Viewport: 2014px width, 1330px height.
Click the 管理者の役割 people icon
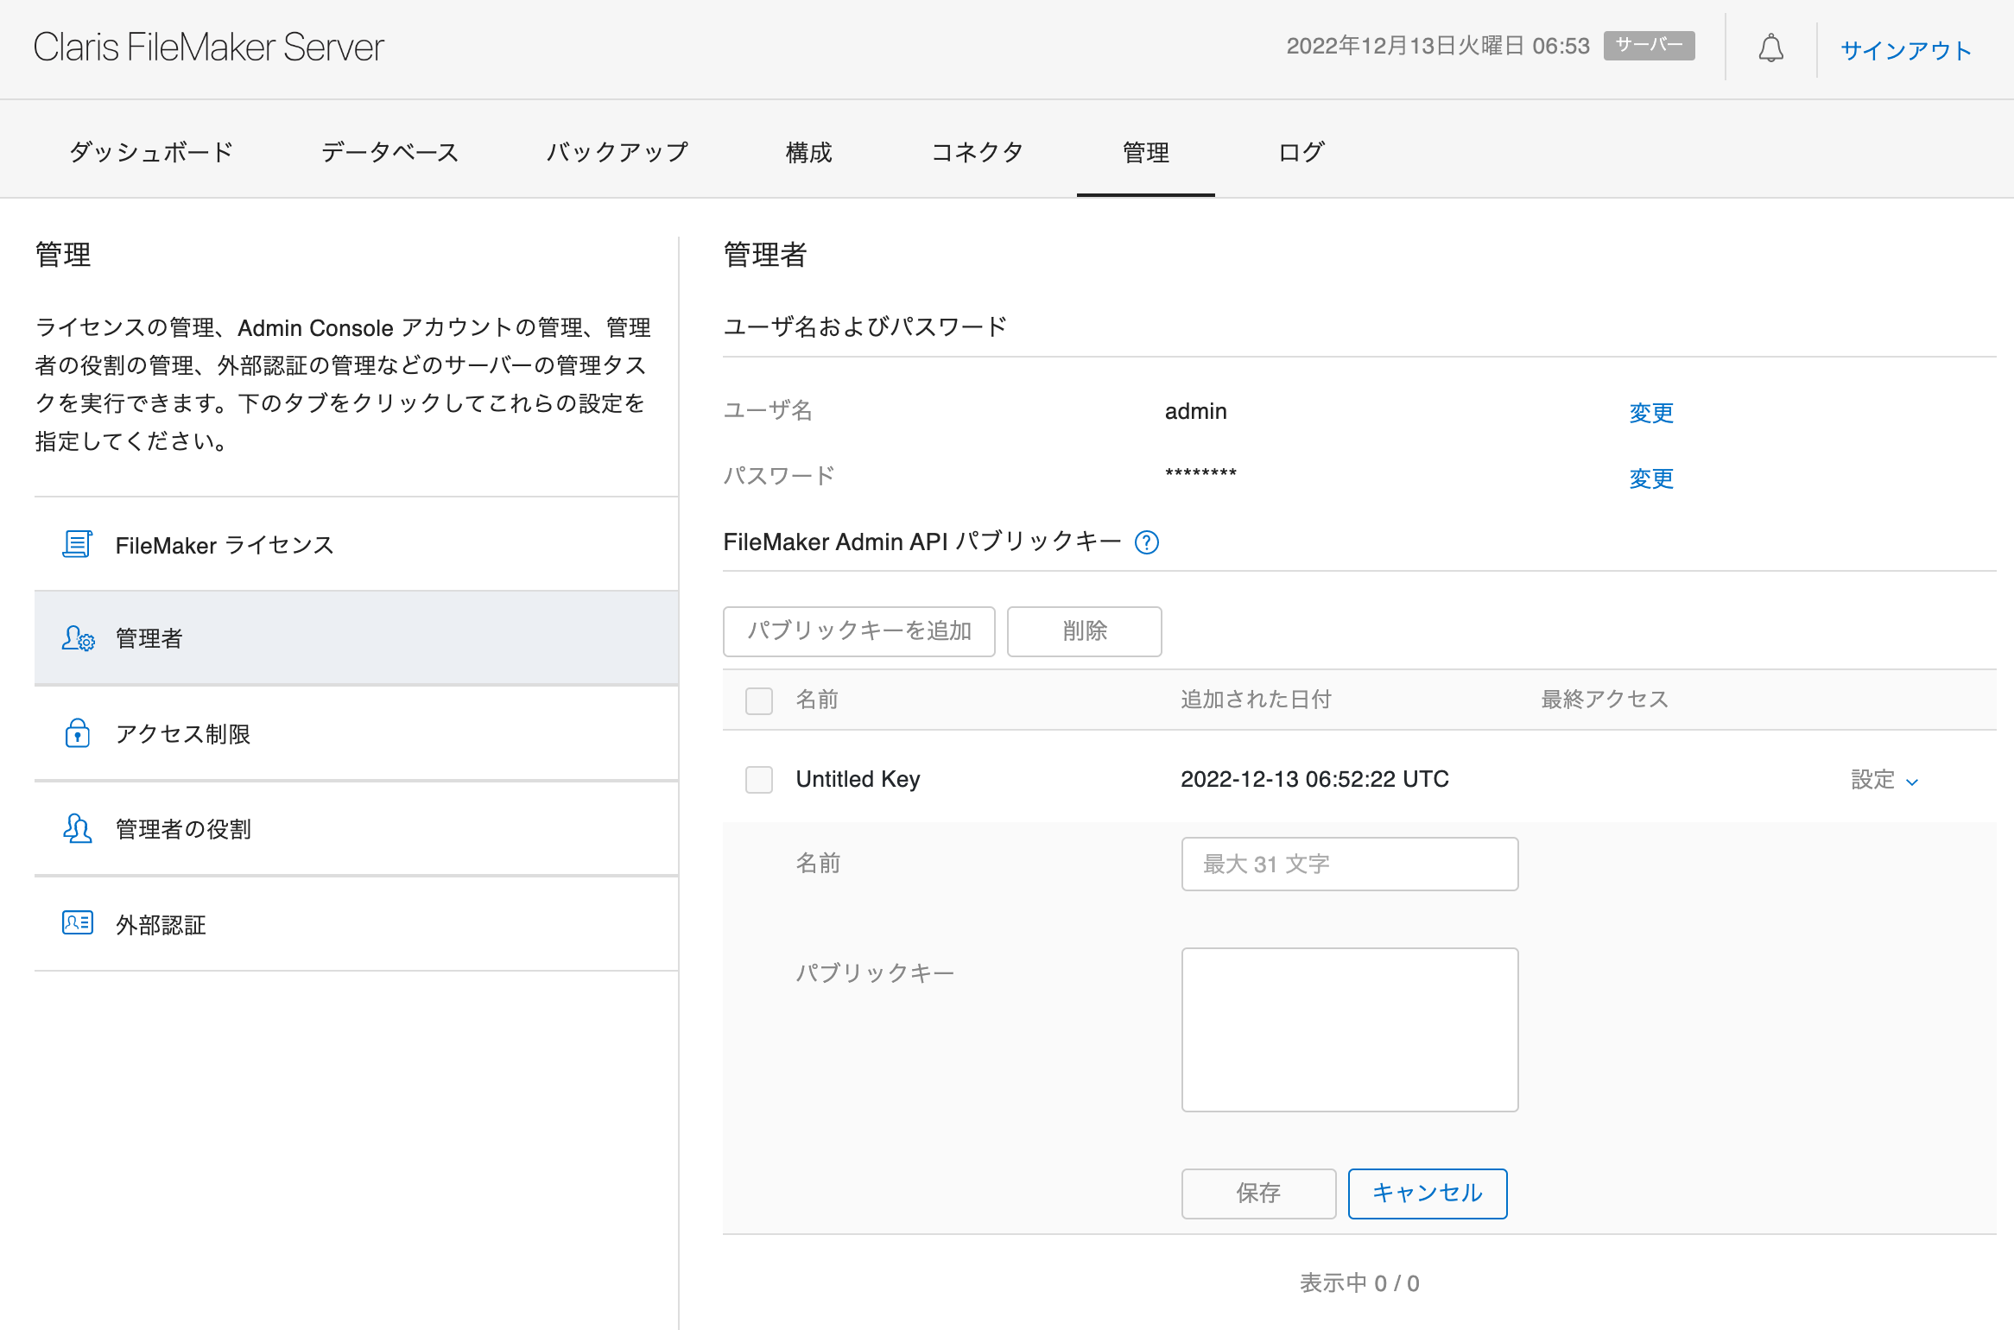point(78,829)
